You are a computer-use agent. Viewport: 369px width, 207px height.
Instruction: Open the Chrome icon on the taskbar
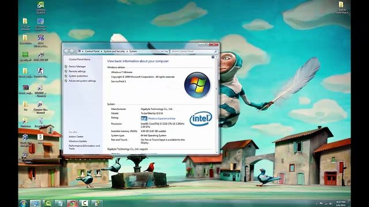72,203
